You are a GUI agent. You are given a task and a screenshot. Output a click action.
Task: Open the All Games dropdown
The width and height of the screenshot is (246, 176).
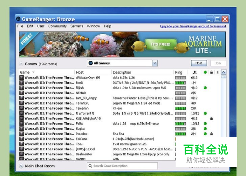(x=122, y=63)
